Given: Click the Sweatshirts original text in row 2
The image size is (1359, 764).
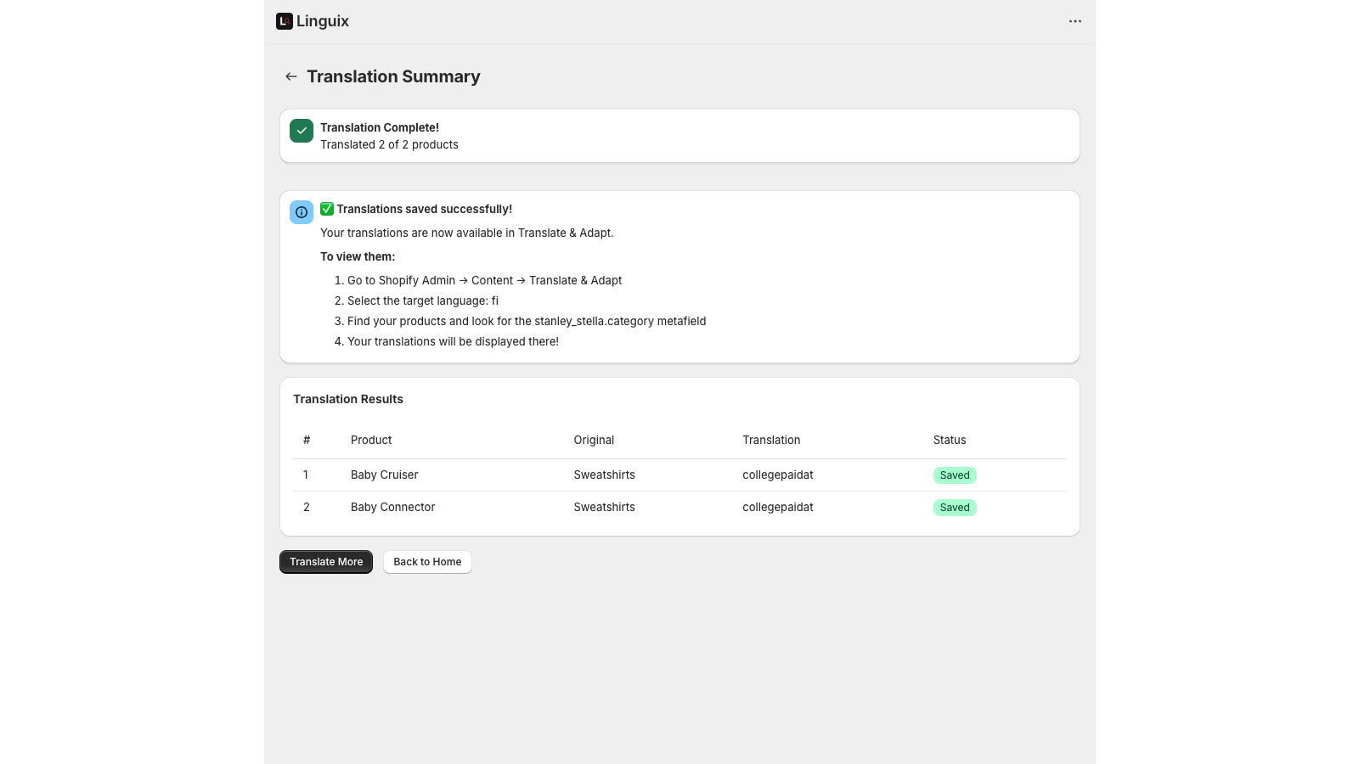Looking at the screenshot, I should (604, 507).
